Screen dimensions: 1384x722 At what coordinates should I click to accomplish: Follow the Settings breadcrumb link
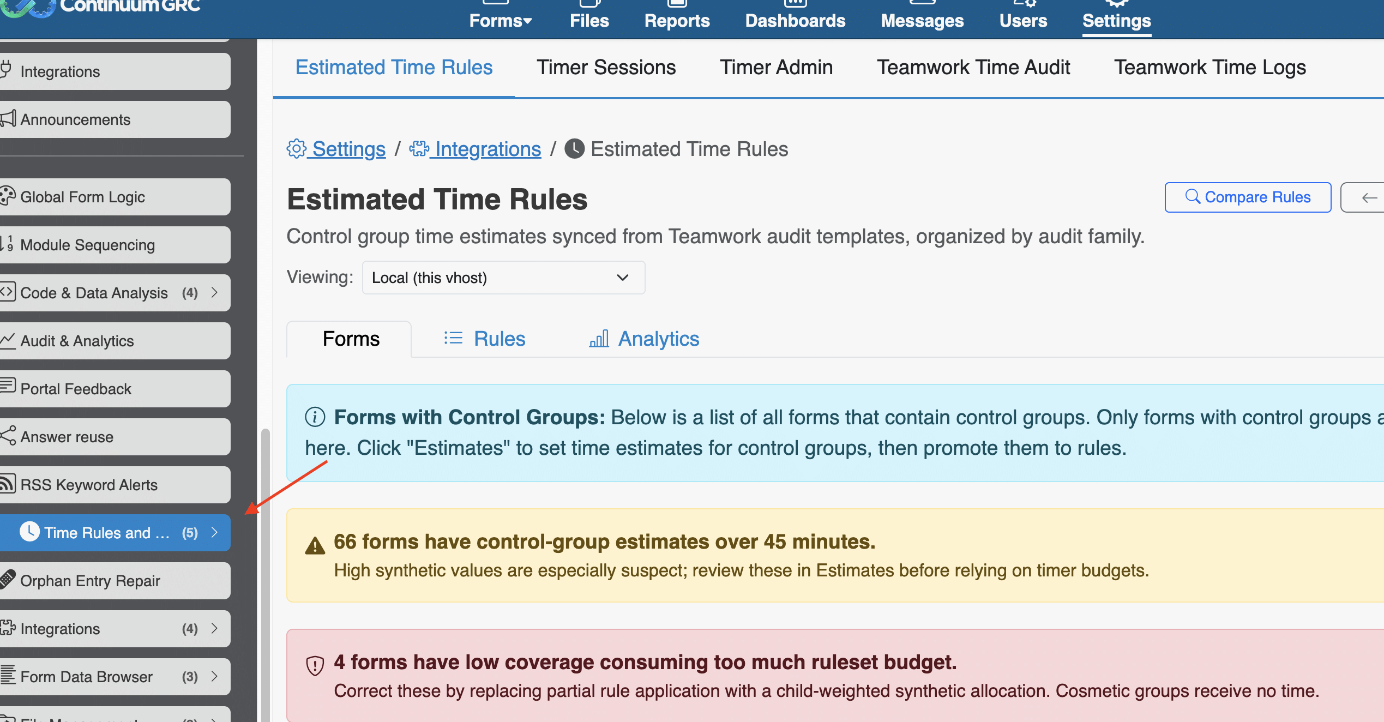(x=336, y=149)
